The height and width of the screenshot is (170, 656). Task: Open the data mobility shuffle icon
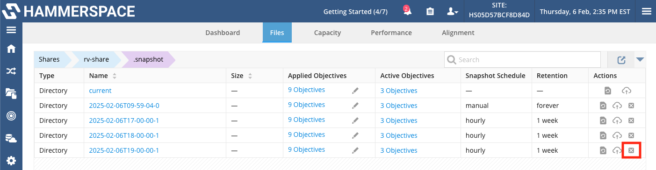(x=11, y=71)
